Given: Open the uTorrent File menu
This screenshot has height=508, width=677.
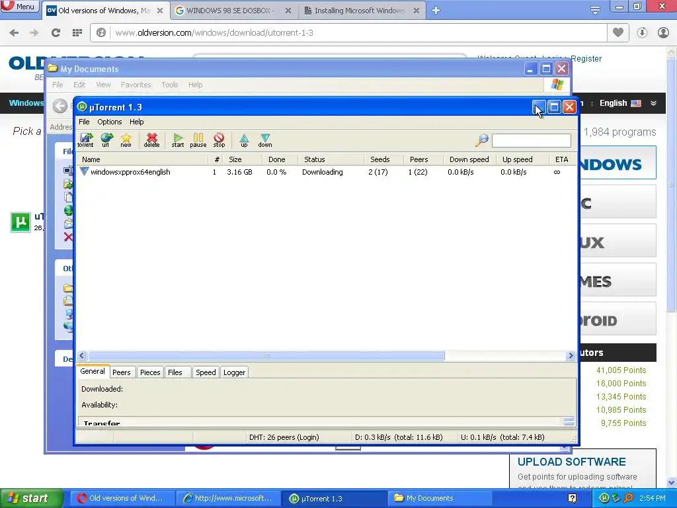Looking at the screenshot, I should [84, 122].
